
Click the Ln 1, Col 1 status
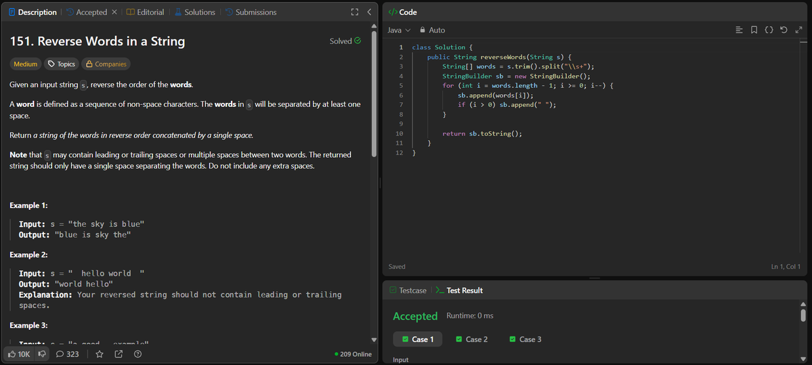pyautogui.click(x=786, y=267)
